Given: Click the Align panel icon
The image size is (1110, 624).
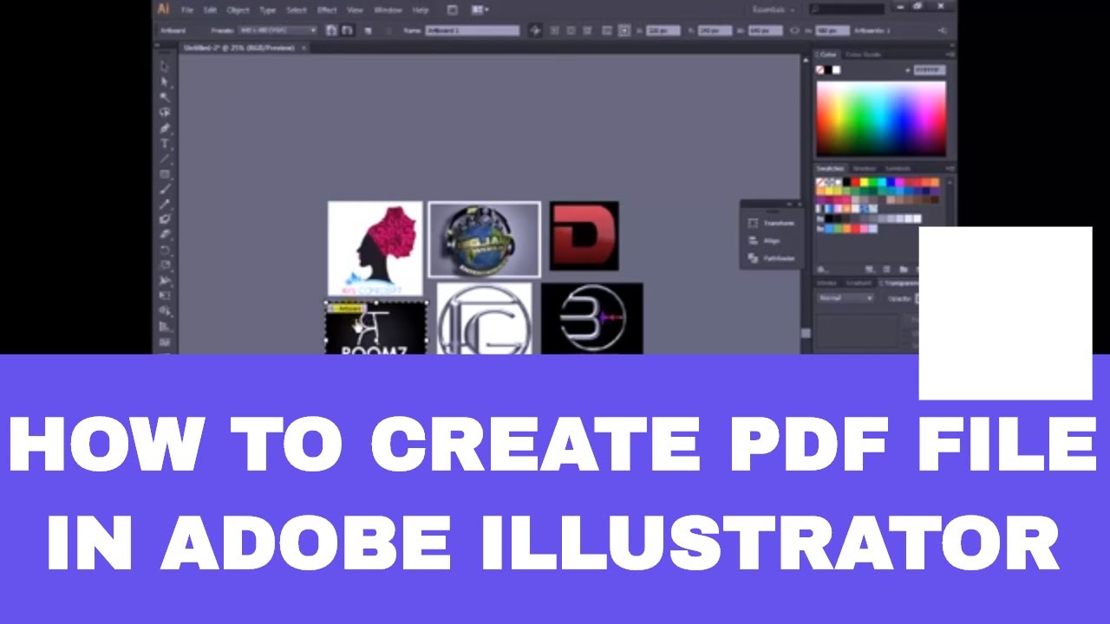Looking at the screenshot, I should (x=753, y=241).
